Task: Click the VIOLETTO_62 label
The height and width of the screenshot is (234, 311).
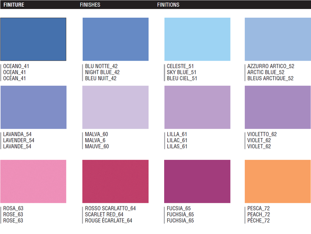Action: tap(262, 134)
